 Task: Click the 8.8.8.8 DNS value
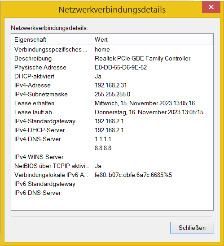[x=103, y=148]
